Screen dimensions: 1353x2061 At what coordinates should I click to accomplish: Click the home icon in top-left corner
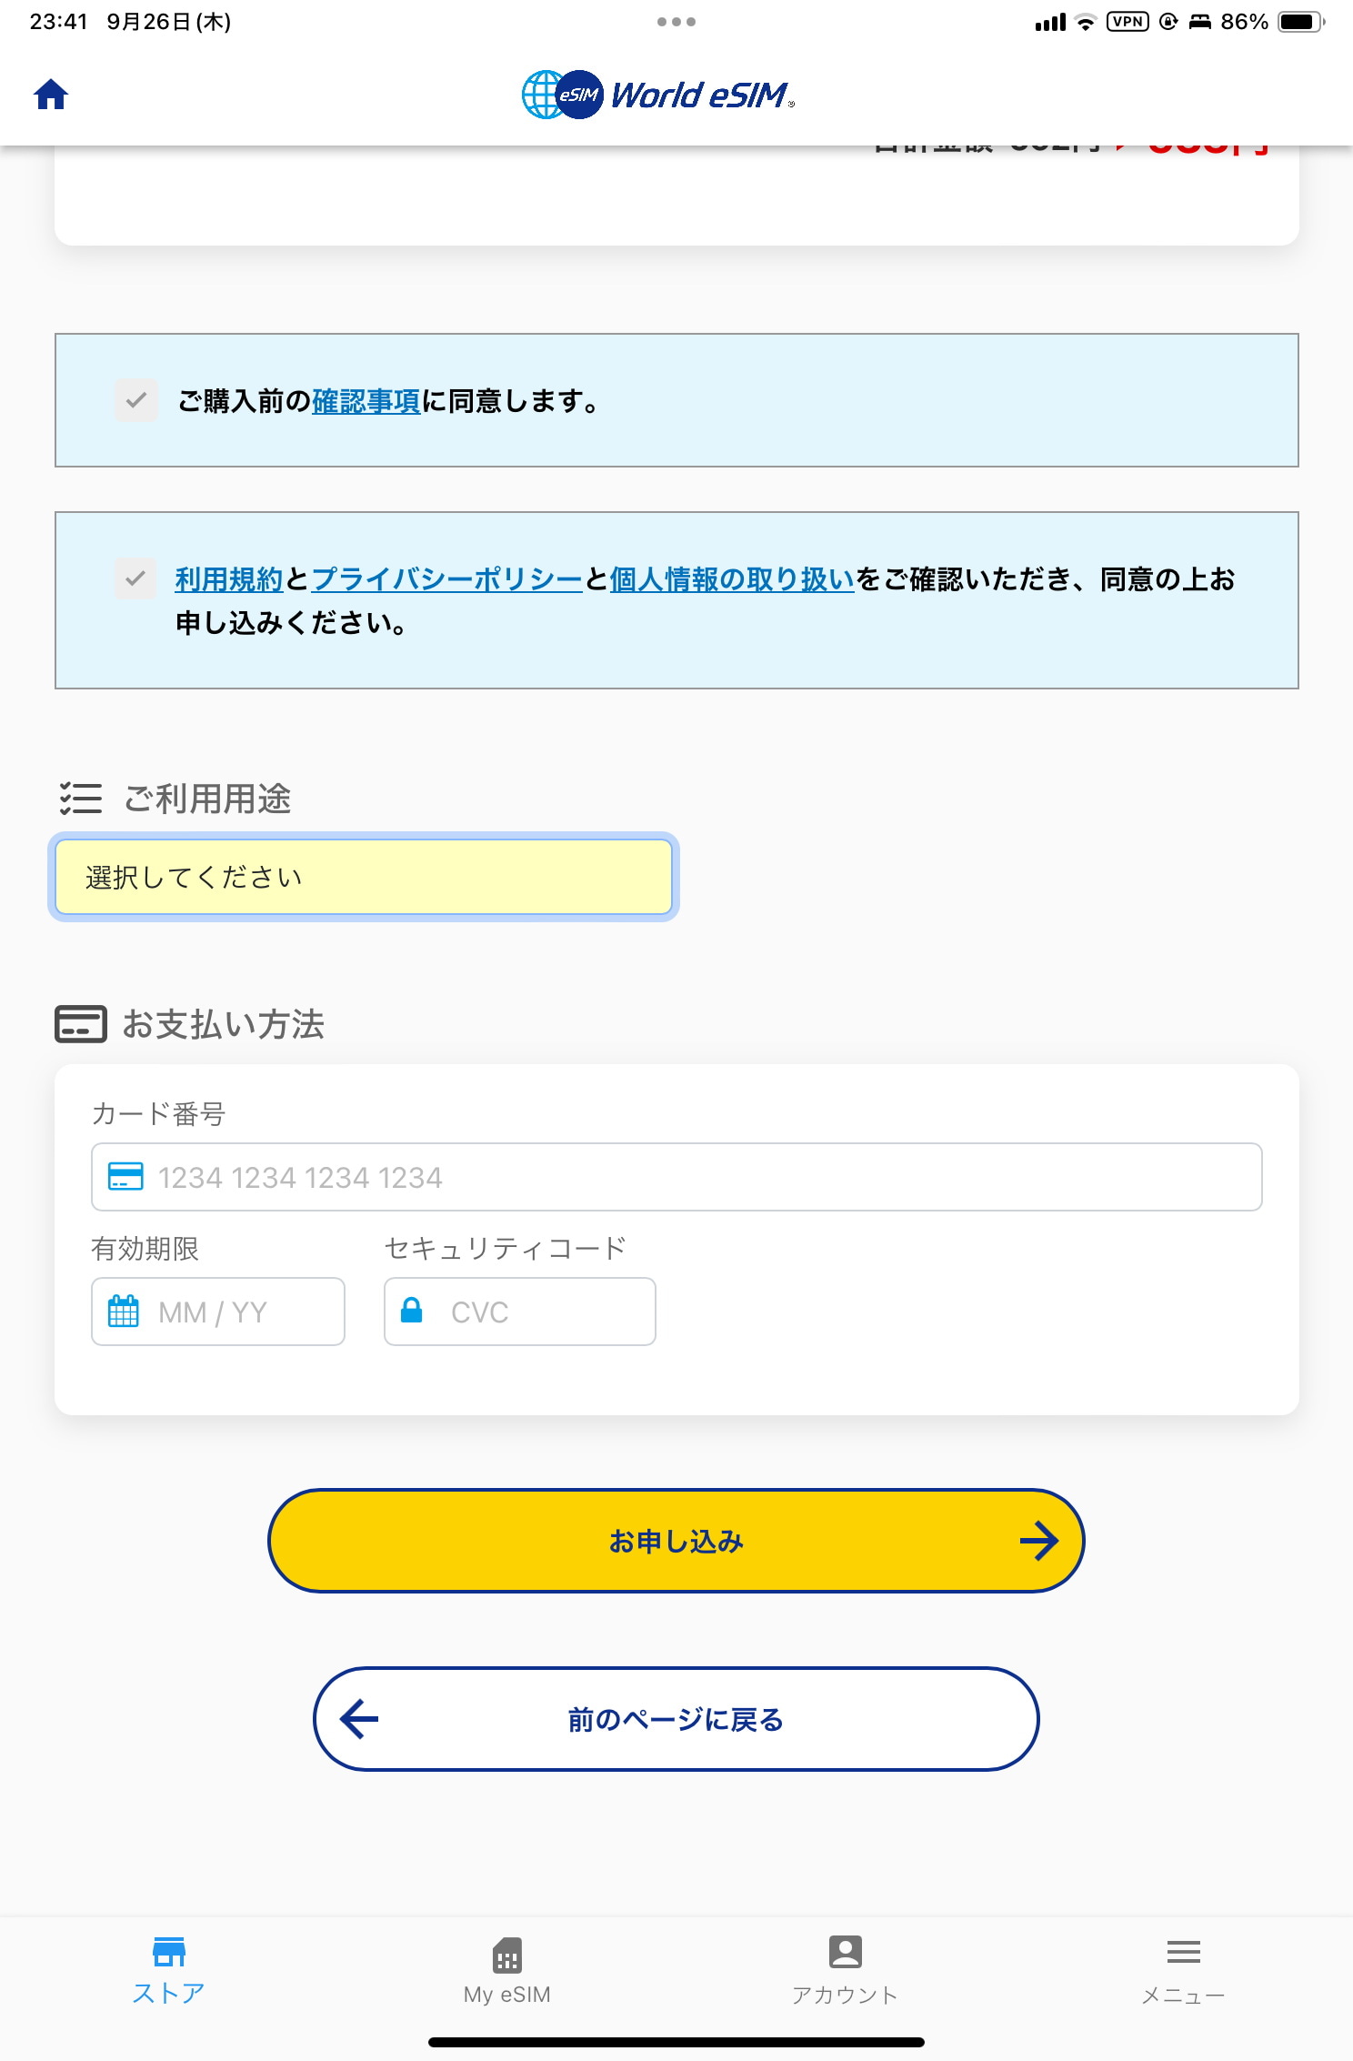pyautogui.click(x=50, y=94)
